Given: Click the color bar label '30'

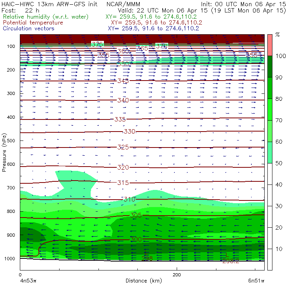Looking at the screenshot, I should tap(279, 206).
